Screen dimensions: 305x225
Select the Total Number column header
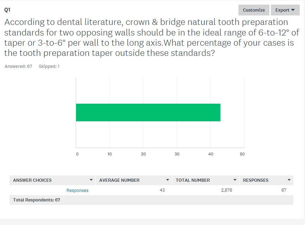coord(193,180)
